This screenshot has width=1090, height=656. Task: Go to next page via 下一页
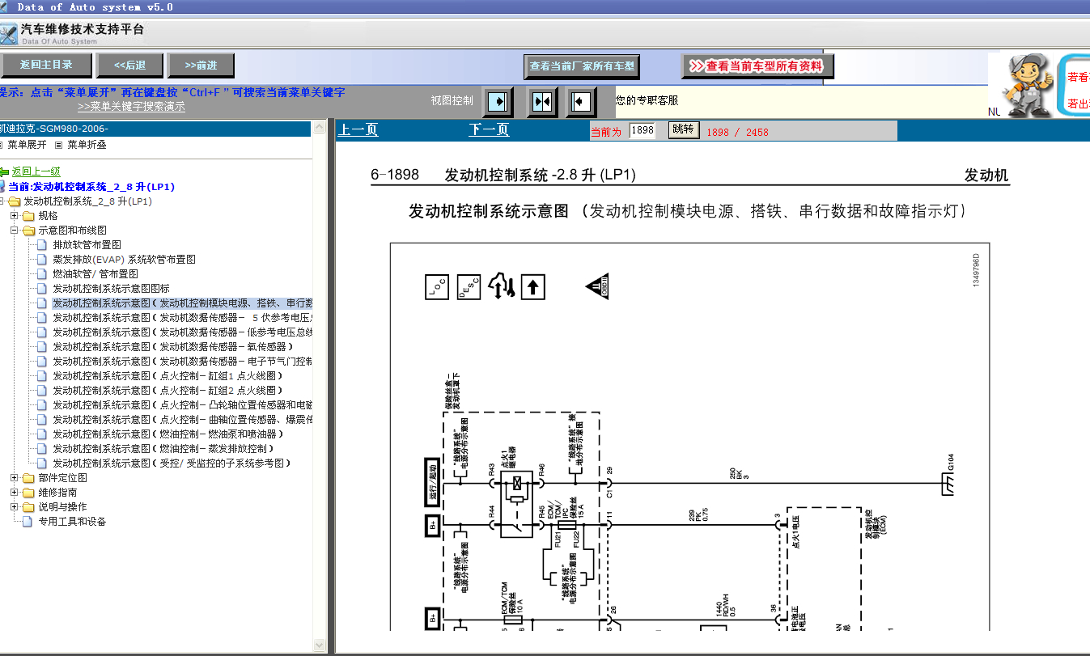point(489,129)
